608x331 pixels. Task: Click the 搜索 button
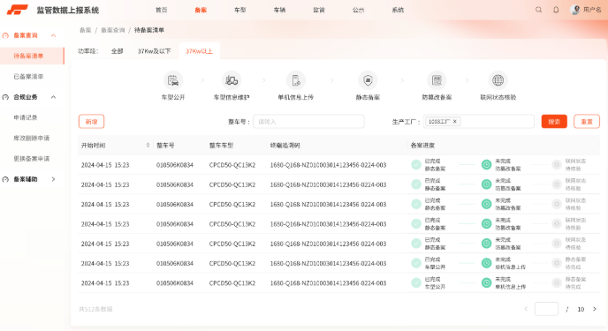point(554,122)
